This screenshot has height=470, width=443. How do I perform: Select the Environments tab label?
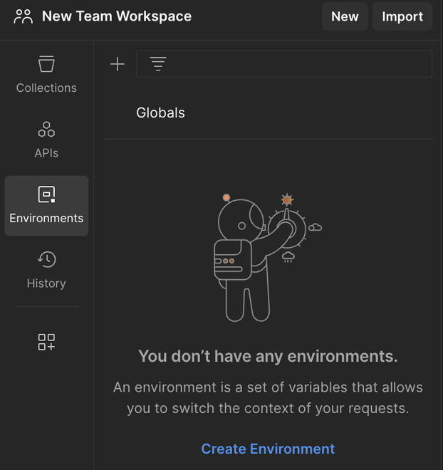(x=46, y=219)
